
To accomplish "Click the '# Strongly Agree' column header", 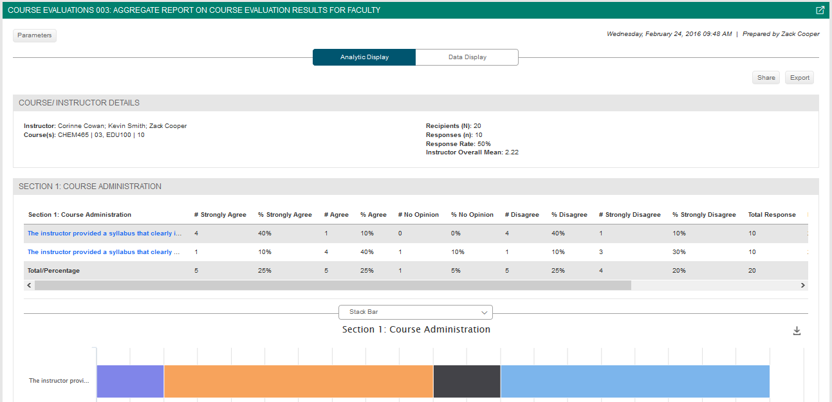I will pos(220,215).
